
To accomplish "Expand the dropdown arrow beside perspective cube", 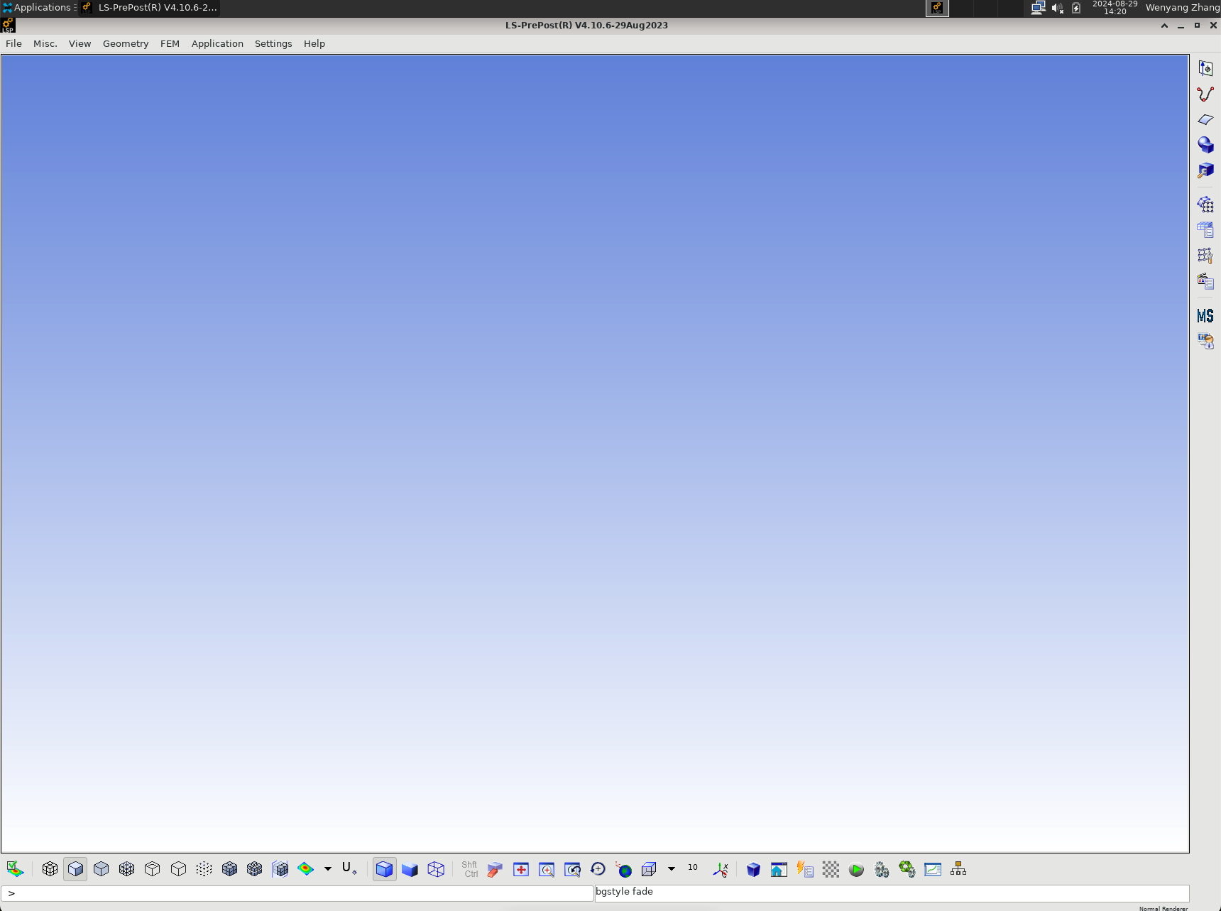I will tap(671, 868).
